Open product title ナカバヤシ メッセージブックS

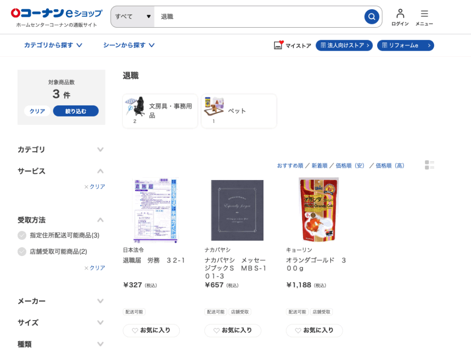pos(235,268)
